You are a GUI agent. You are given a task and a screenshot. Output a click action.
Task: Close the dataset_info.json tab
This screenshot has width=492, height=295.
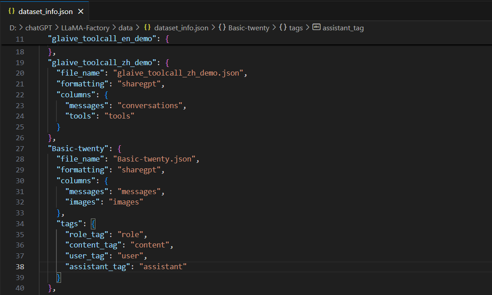click(80, 12)
